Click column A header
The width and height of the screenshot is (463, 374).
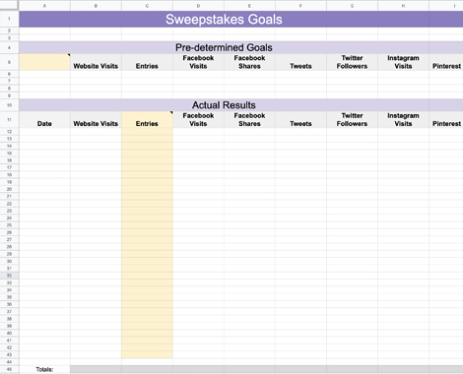[44, 6]
